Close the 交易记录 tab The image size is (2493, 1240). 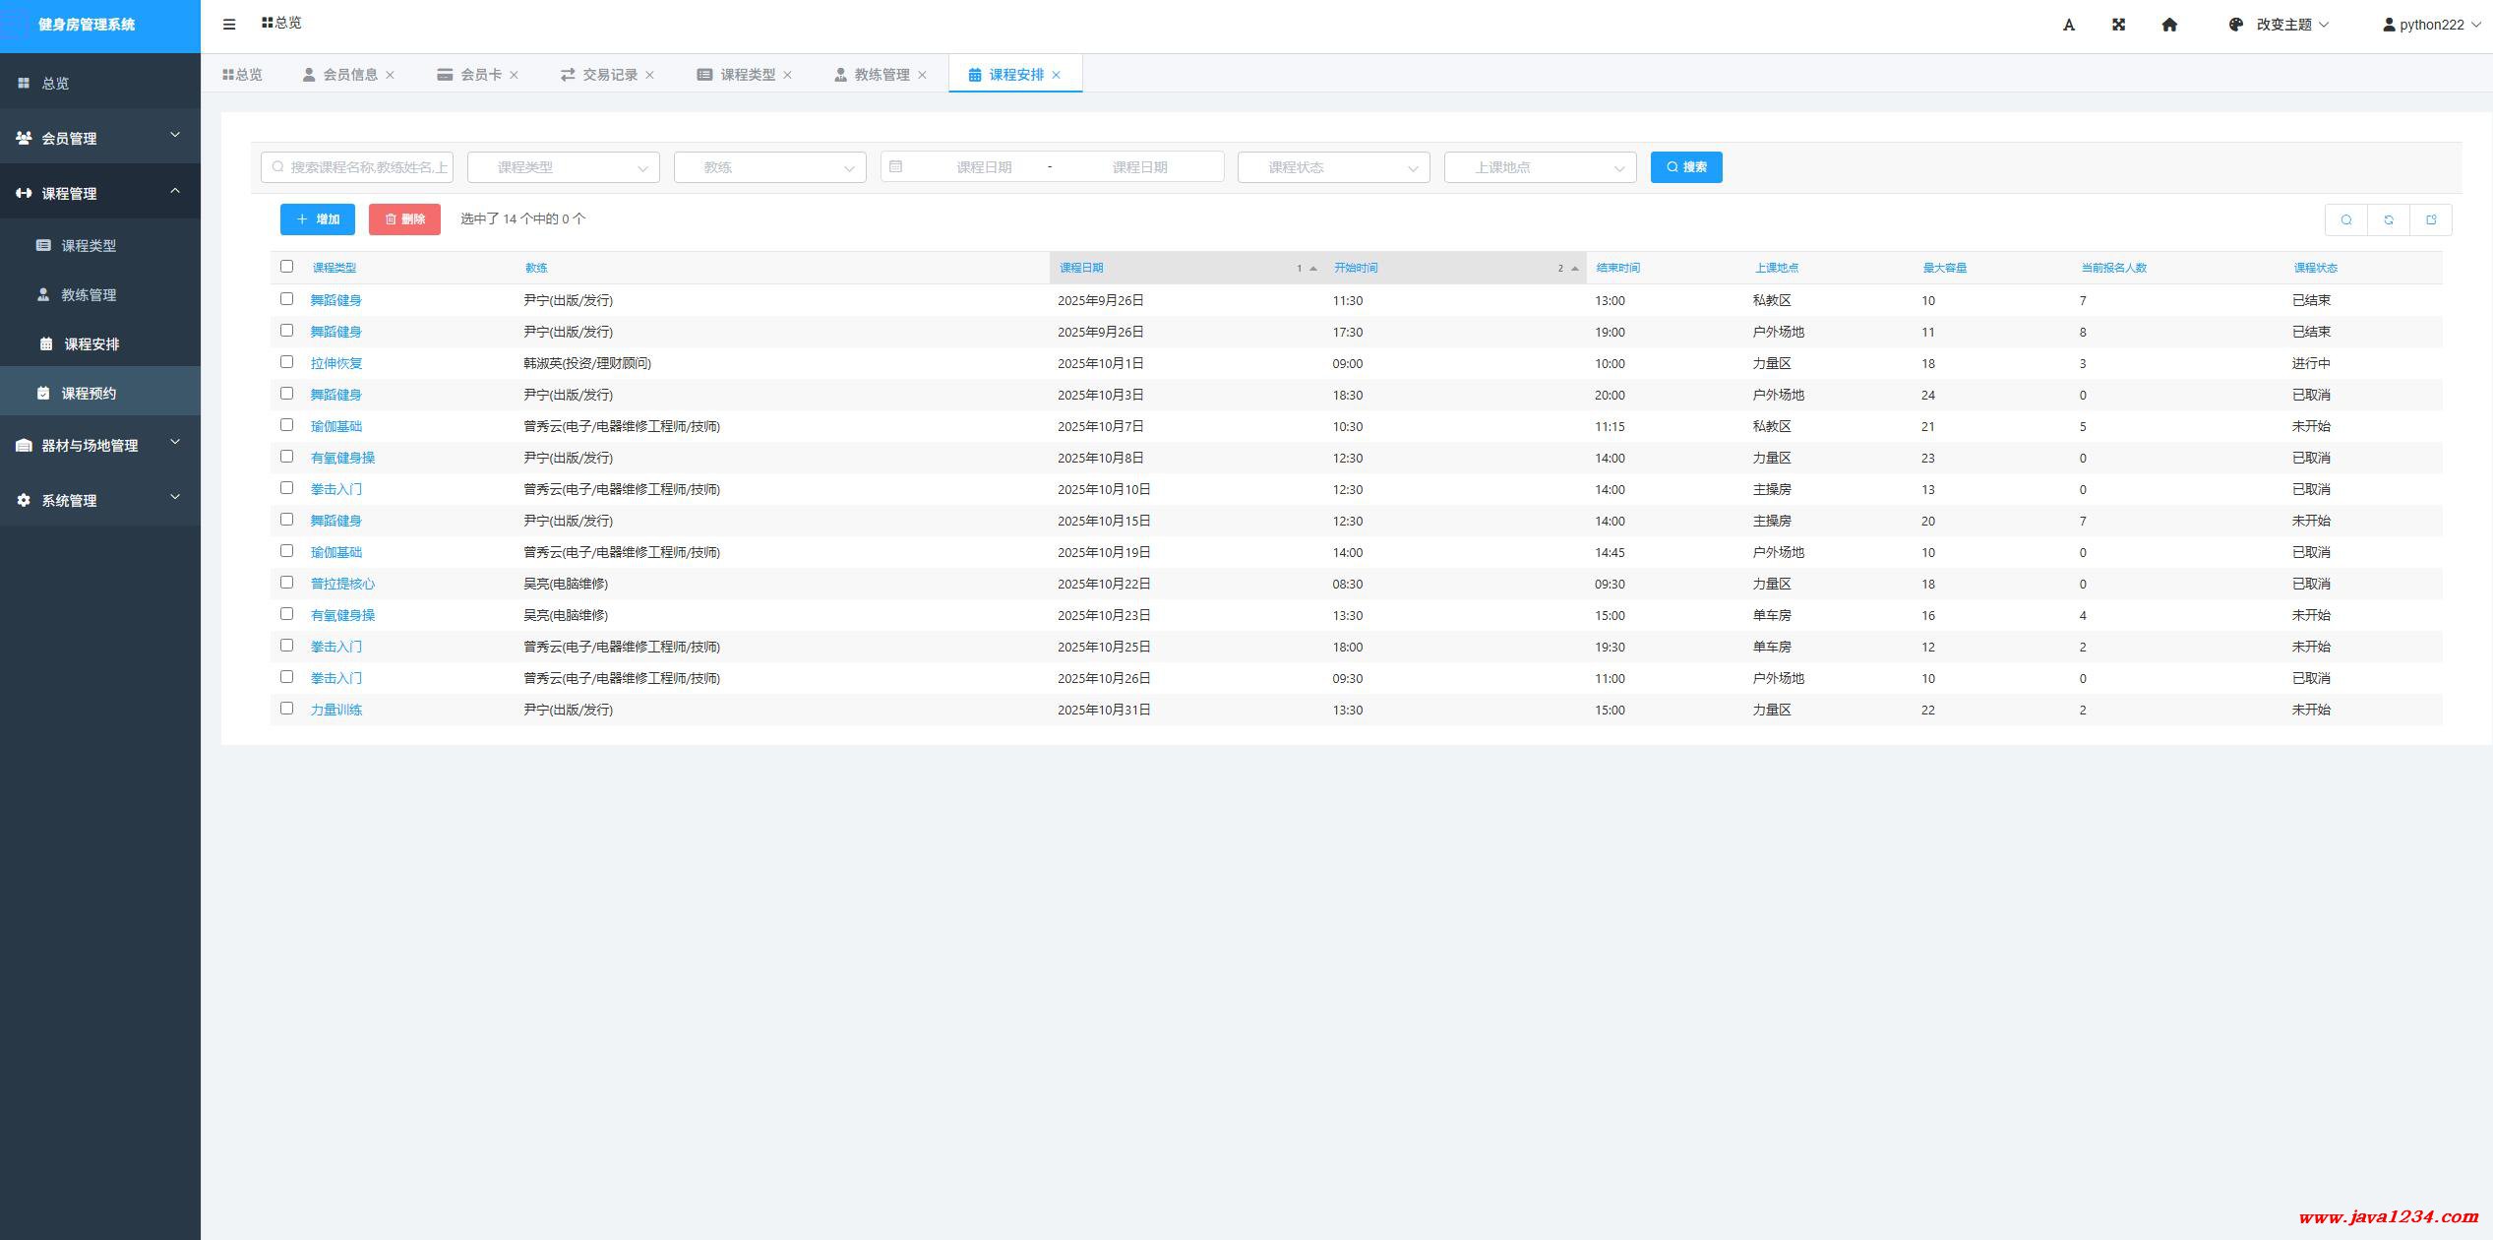tap(649, 75)
